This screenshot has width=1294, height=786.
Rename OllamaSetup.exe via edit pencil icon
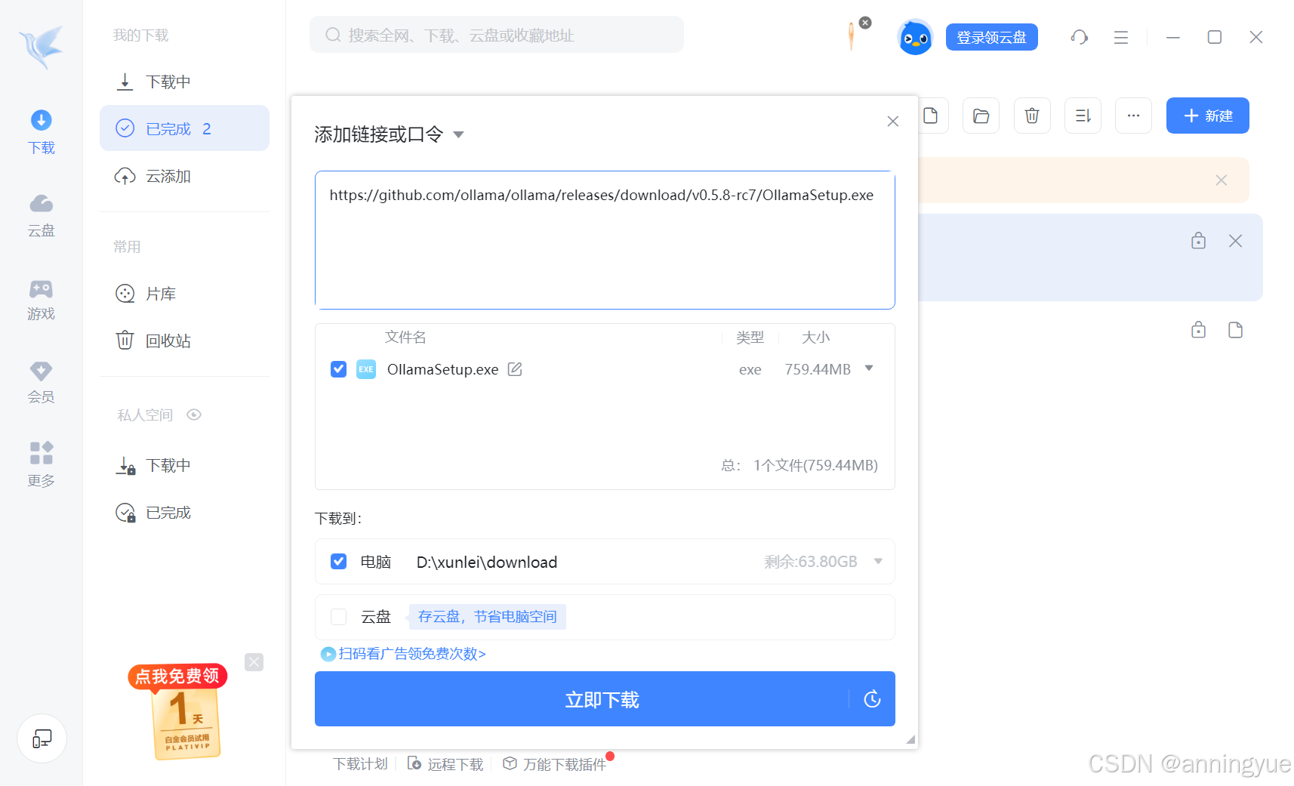[x=515, y=369]
